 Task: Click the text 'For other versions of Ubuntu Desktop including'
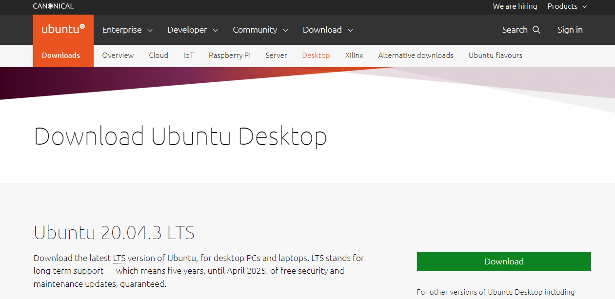point(496,292)
